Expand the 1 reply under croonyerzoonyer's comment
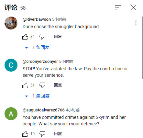This screenshot has width=143, height=138. tap(37, 96)
